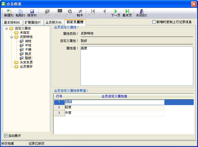Collapse the 自定义属性 root node

(x=7, y=28)
